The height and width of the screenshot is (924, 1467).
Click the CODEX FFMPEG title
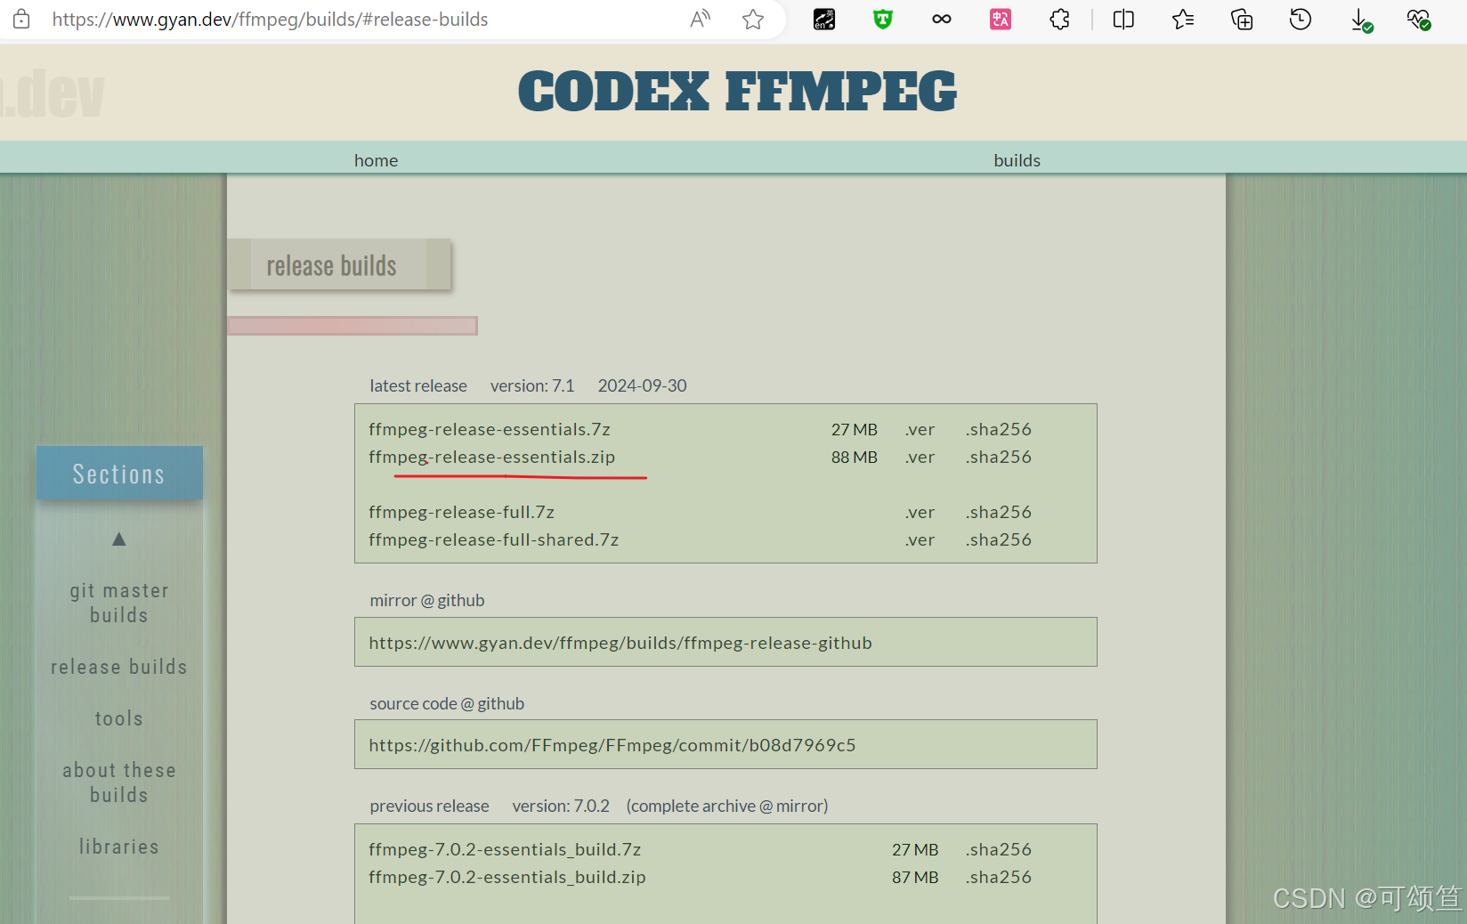point(737,92)
